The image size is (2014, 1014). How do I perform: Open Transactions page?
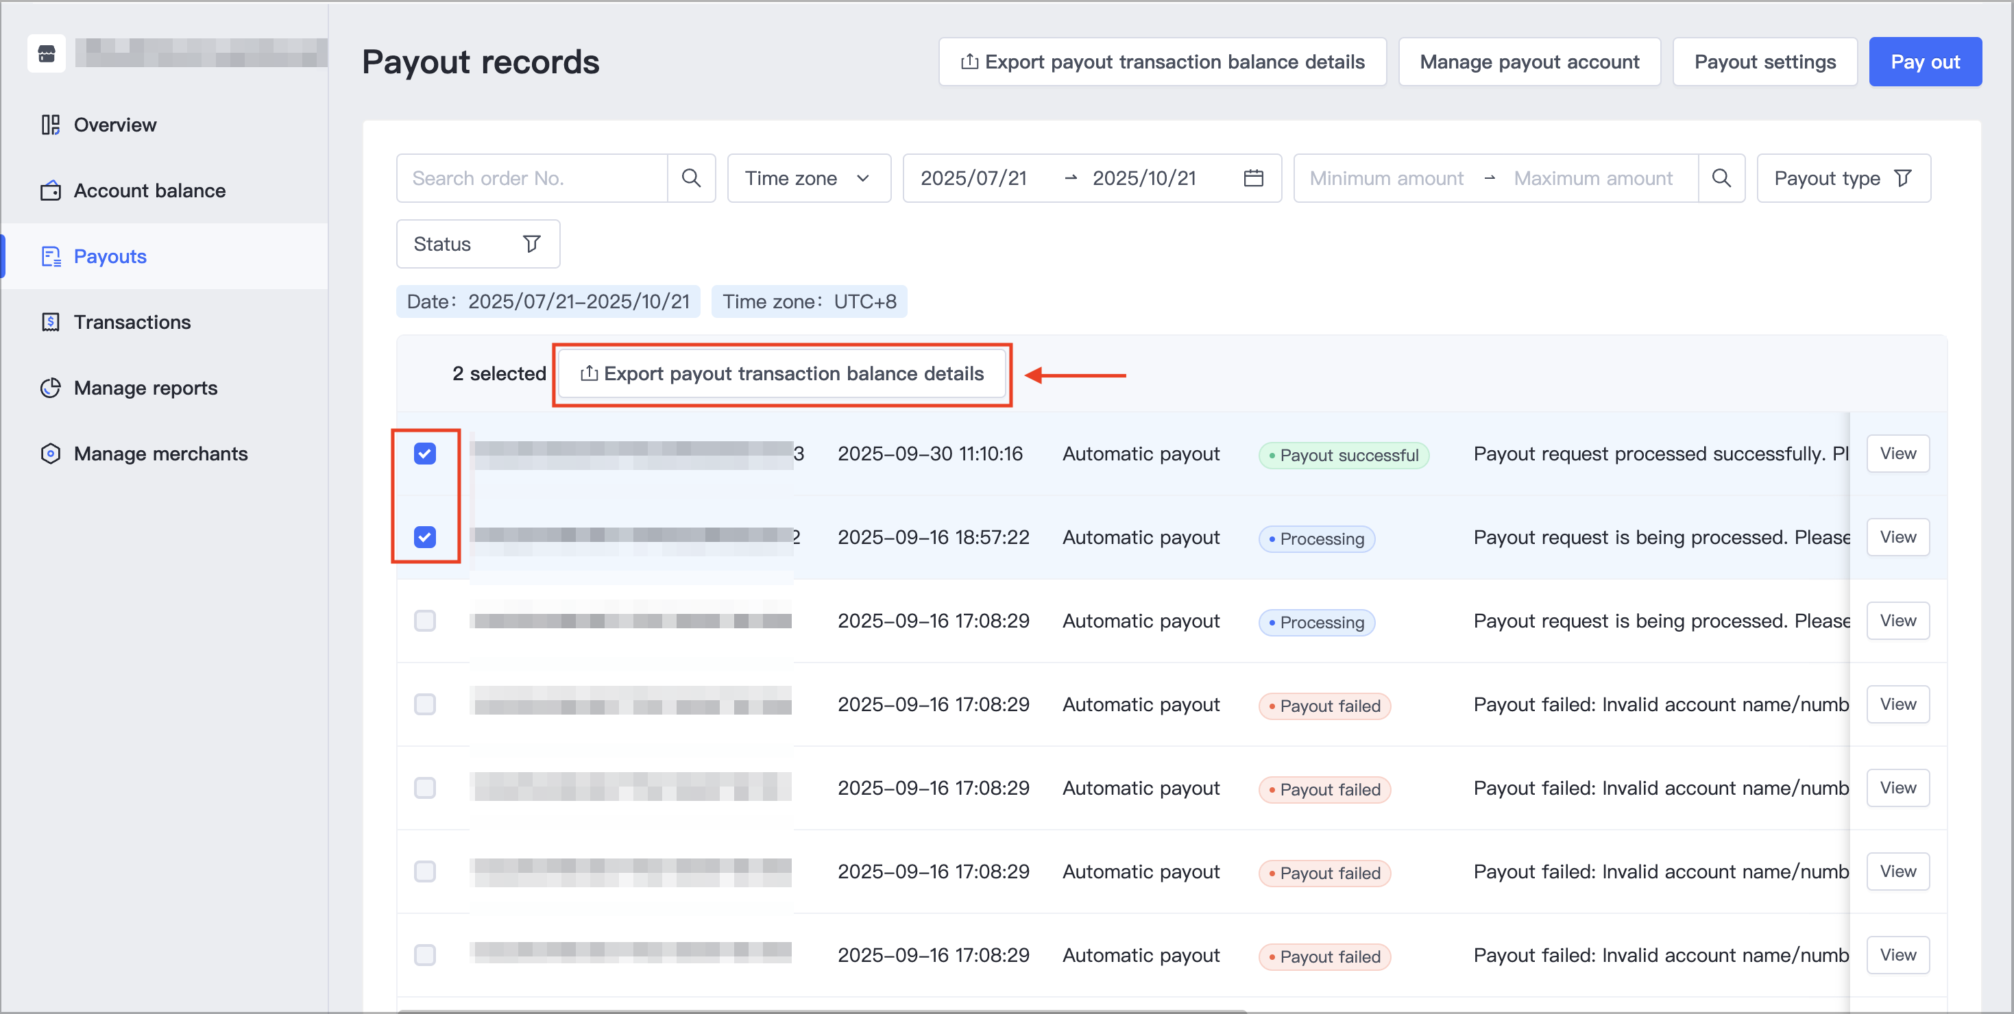[x=165, y=322]
